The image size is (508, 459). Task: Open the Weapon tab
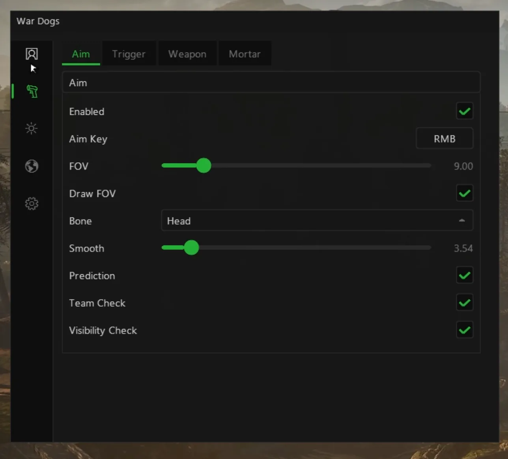(187, 54)
